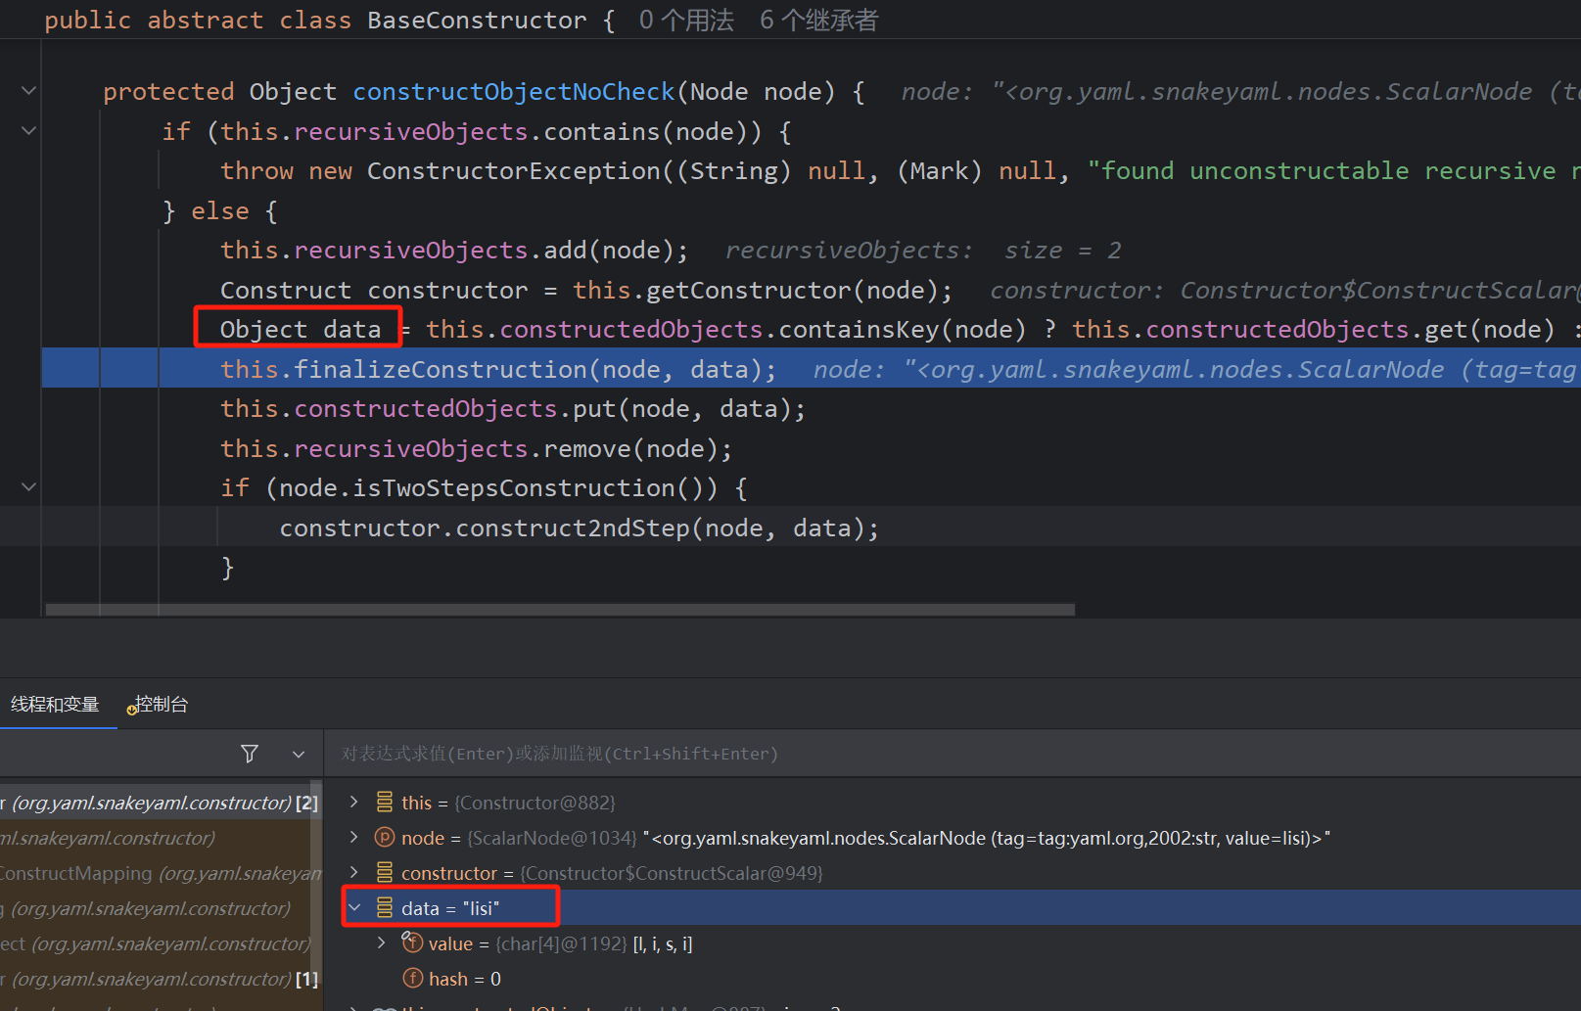Viewport: 1581px width, 1011px height.
Task: Select the stack frame starting with 'ect'
Action: (160, 943)
